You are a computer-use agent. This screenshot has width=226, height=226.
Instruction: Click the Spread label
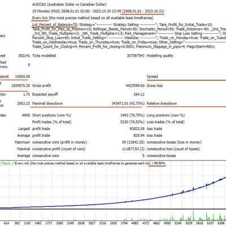click(152, 76)
